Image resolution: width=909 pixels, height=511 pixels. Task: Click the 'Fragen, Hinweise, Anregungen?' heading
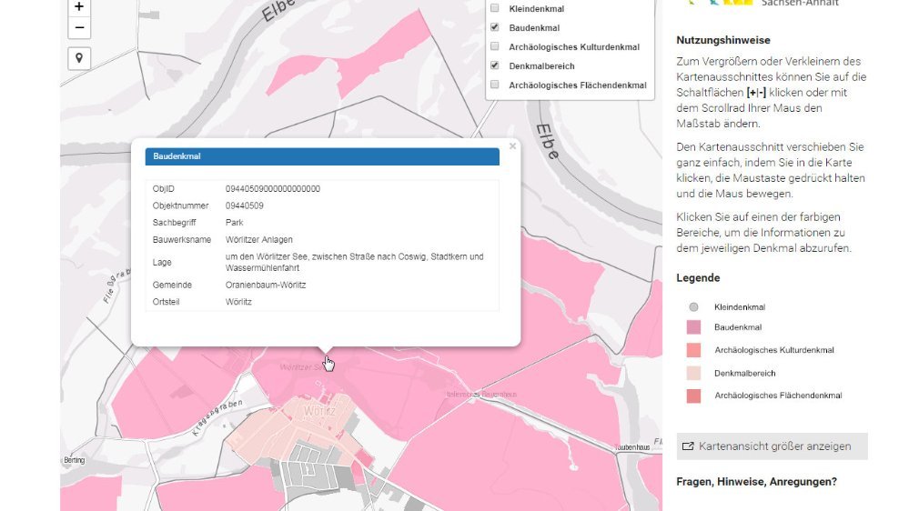[x=756, y=482]
